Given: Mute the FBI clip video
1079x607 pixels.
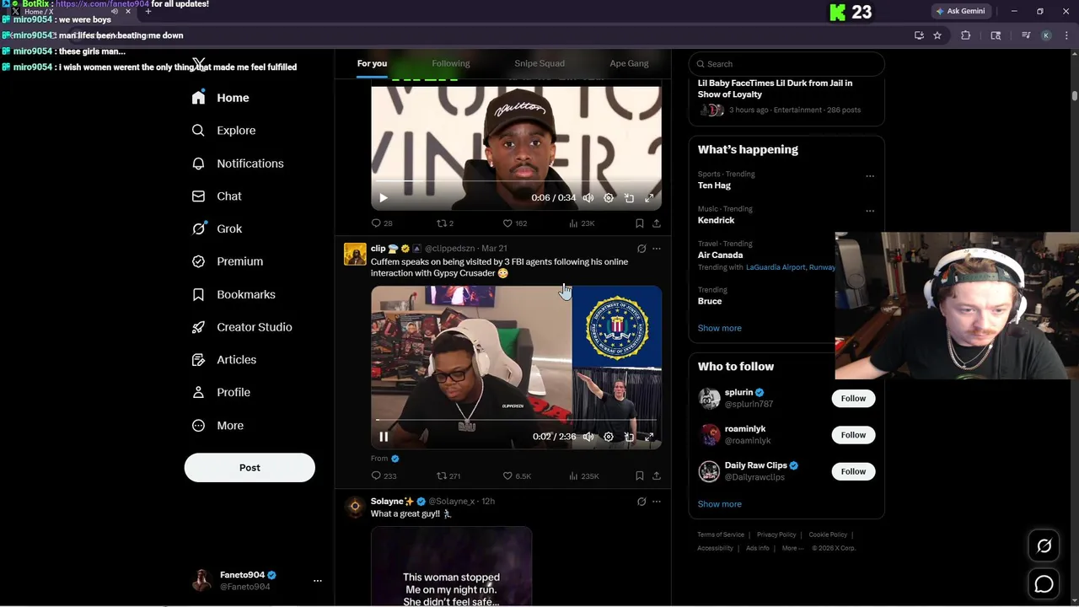Looking at the screenshot, I should (588, 437).
